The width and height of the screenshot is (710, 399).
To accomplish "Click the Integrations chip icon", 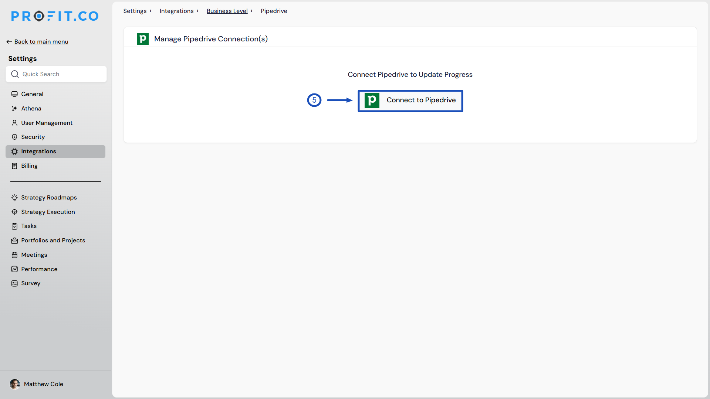I will click(14, 151).
